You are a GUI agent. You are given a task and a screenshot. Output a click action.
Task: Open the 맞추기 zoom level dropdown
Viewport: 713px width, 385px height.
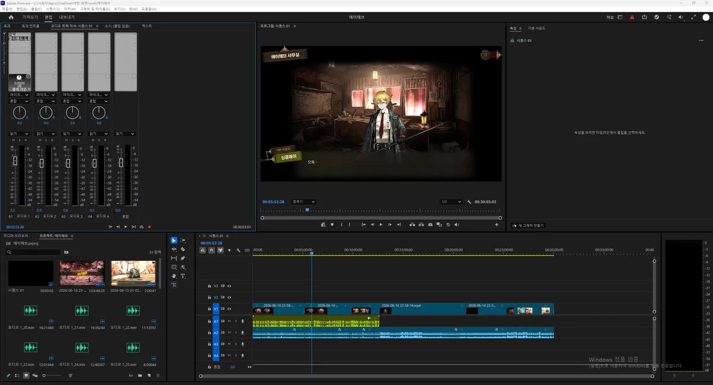(x=304, y=202)
